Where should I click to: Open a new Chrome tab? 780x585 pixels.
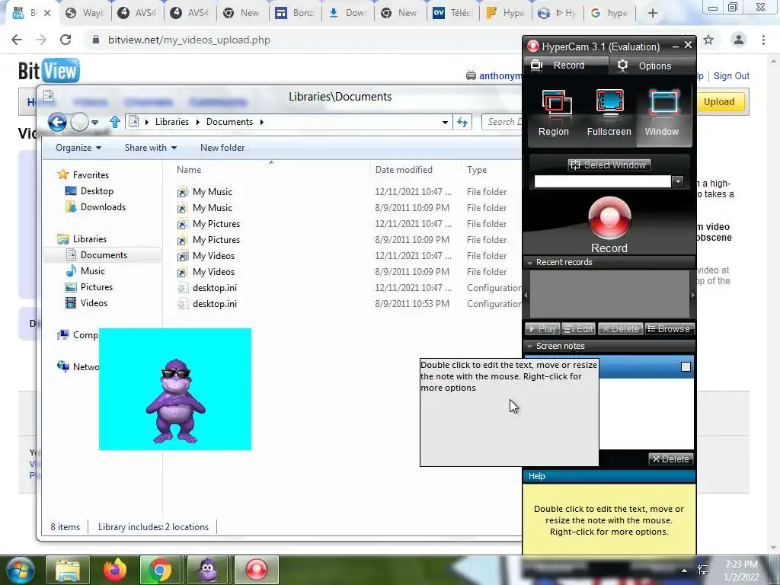coord(653,13)
